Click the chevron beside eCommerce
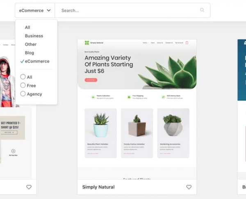 pos(49,11)
